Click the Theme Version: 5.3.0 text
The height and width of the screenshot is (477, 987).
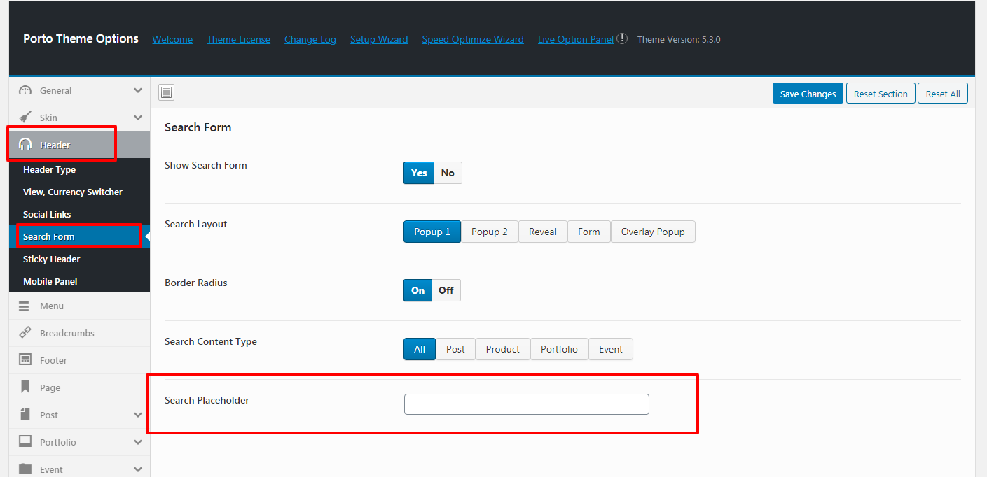pos(679,39)
